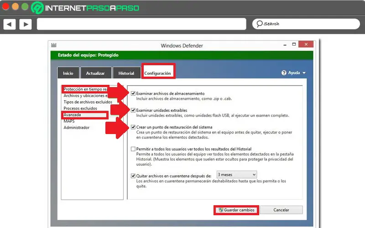Minimize the Windows Defender window
The width and height of the screenshot is (365, 228).
click(x=285, y=45)
